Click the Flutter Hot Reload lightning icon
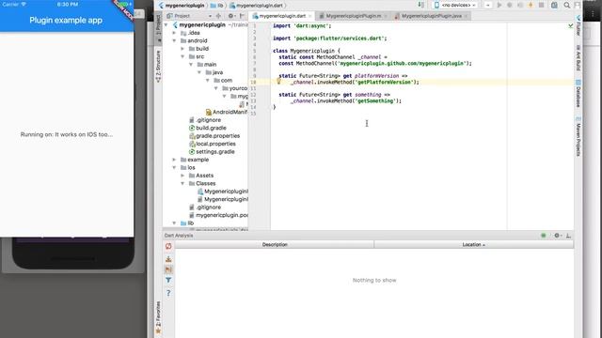Viewport: 602px width, 338px height. point(531,5)
